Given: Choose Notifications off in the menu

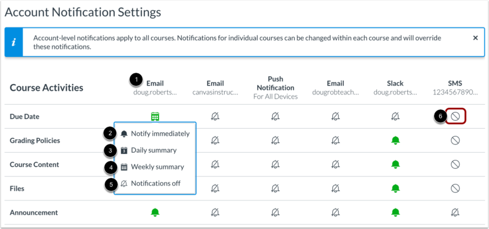Looking at the screenshot, I should coord(150,183).
